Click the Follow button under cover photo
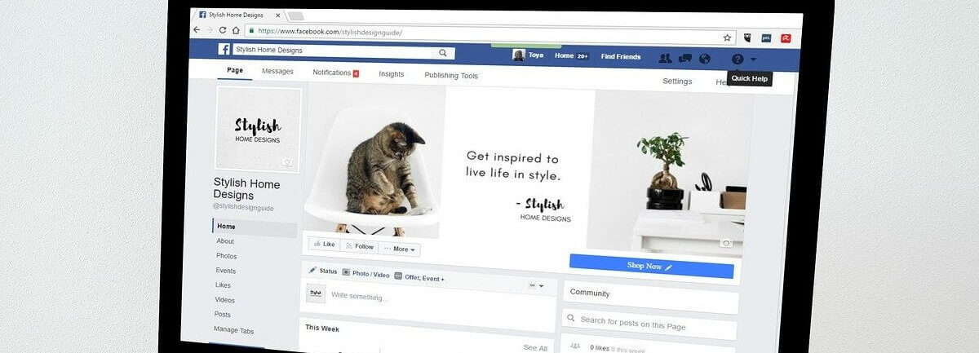The width and height of the screenshot is (979, 353). (x=359, y=246)
